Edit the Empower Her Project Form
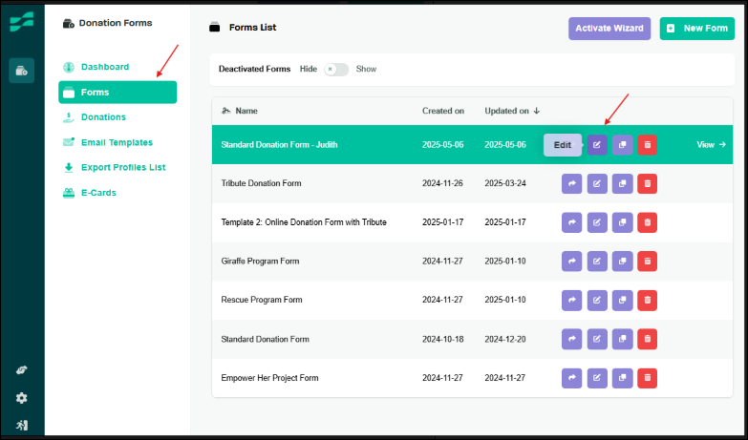This screenshot has height=440, width=748. click(597, 379)
